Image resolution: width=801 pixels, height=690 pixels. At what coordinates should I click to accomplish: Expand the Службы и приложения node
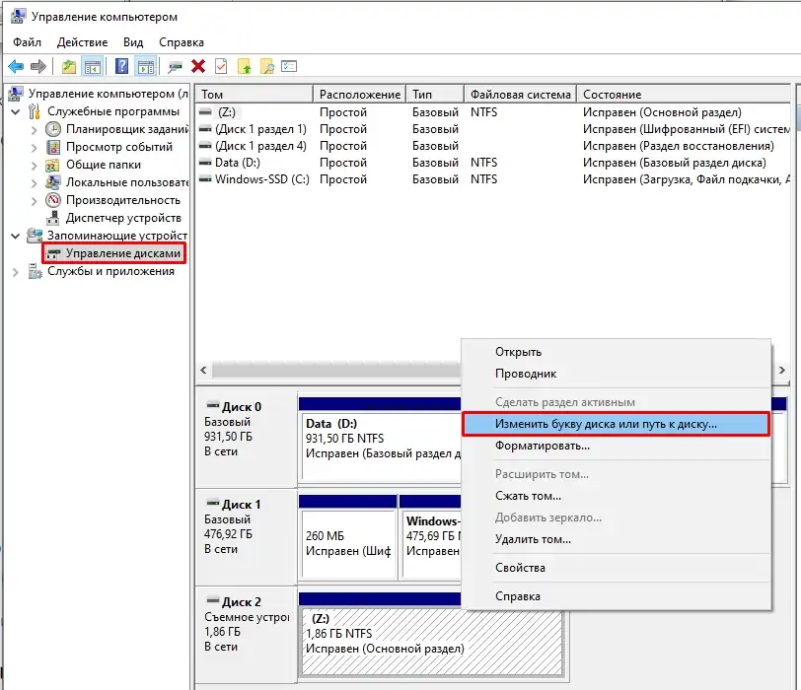pyautogui.click(x=16, y=271)
